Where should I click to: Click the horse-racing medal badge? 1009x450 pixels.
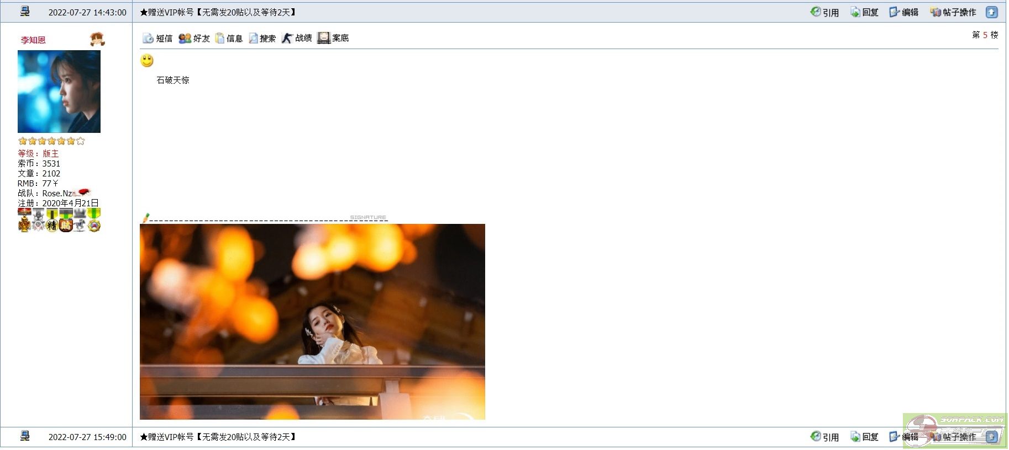[80, 220]
